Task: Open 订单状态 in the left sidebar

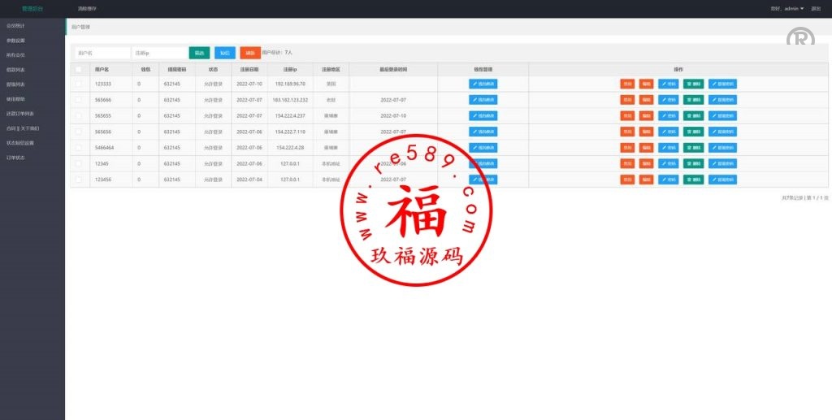Action: pyautogui.click(x=15, y=157)
